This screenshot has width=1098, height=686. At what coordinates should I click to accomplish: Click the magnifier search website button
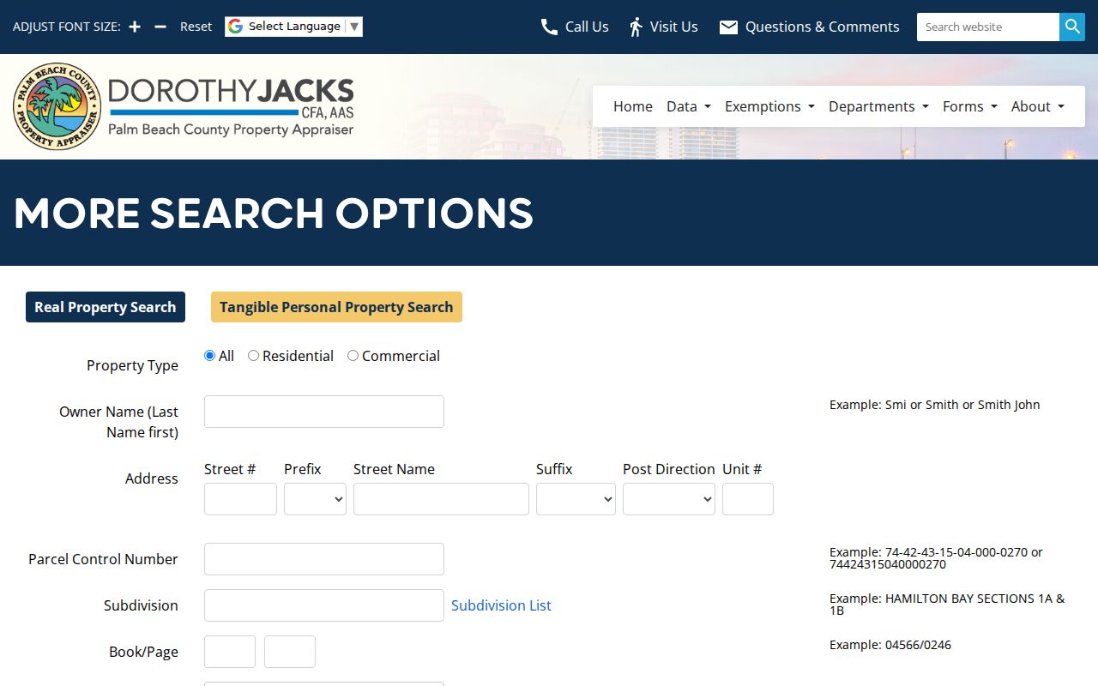click(1072, 27)
